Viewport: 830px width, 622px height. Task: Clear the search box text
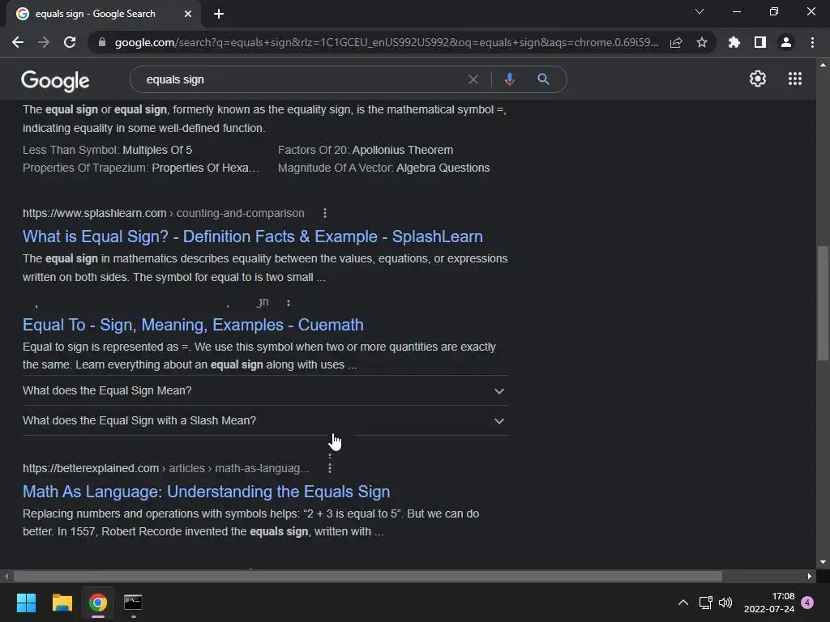pos(473,79)
